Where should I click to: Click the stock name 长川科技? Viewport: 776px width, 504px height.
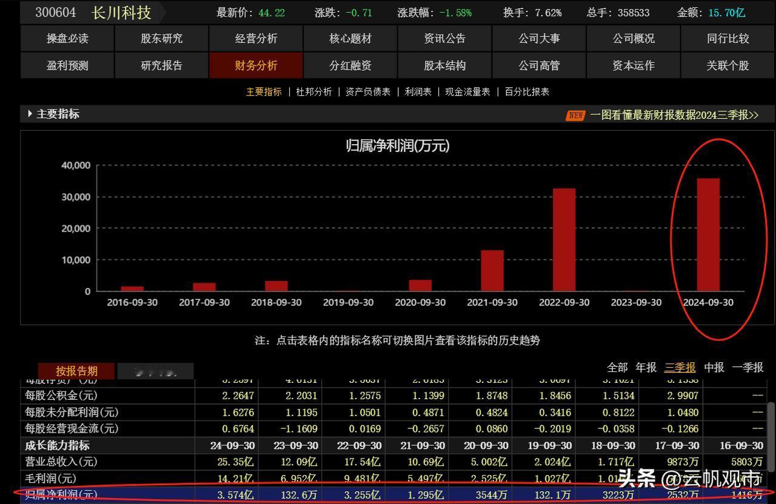coord(121,12)
